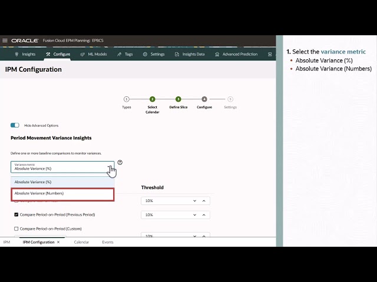This screenshot has width=377, height=282.
Task: Toggle the Hide Advanced Options switch
Action: 15,125
